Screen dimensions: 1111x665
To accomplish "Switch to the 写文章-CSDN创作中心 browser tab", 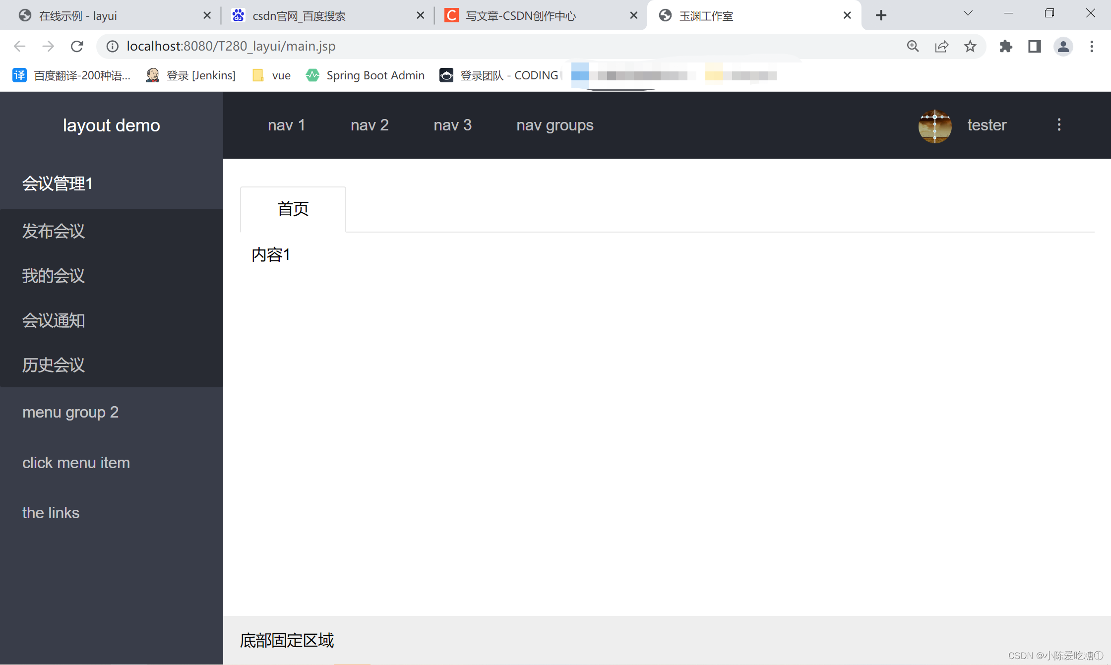I will click(519, 15).
